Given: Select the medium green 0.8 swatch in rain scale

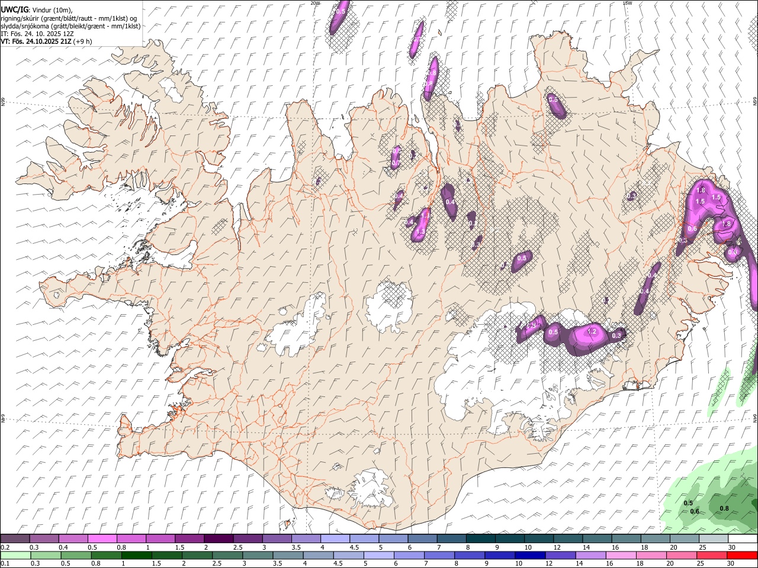Looking at the screenshot, I should (x=106, y=555).
